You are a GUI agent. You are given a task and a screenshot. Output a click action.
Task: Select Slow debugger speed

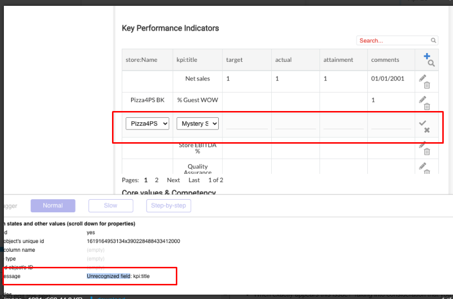pyautogui.click(x=111, y=206)
